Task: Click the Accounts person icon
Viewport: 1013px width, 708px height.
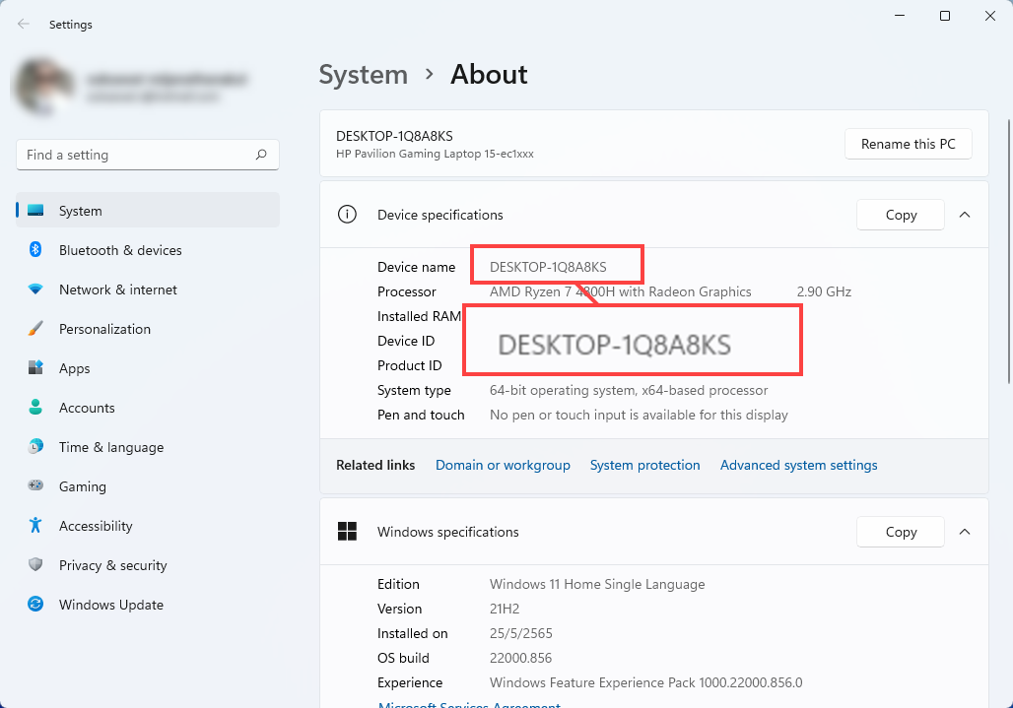Action: coord(35,408)
